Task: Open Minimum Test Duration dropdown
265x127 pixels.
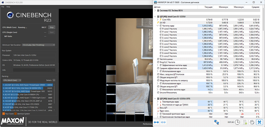Action: pyautogui.click(x=38, y=45)
